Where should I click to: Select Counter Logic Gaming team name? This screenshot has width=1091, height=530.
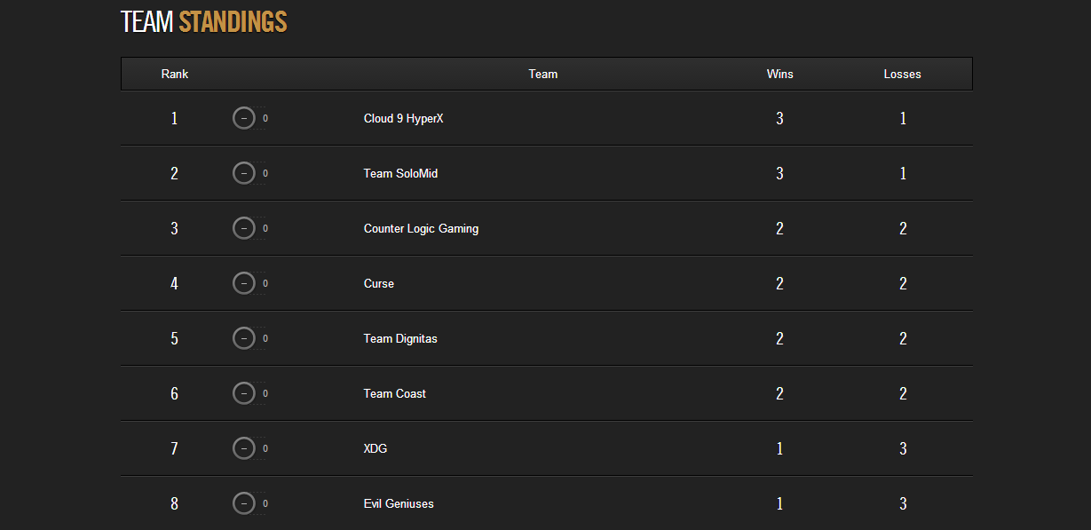tap(421, 228)
